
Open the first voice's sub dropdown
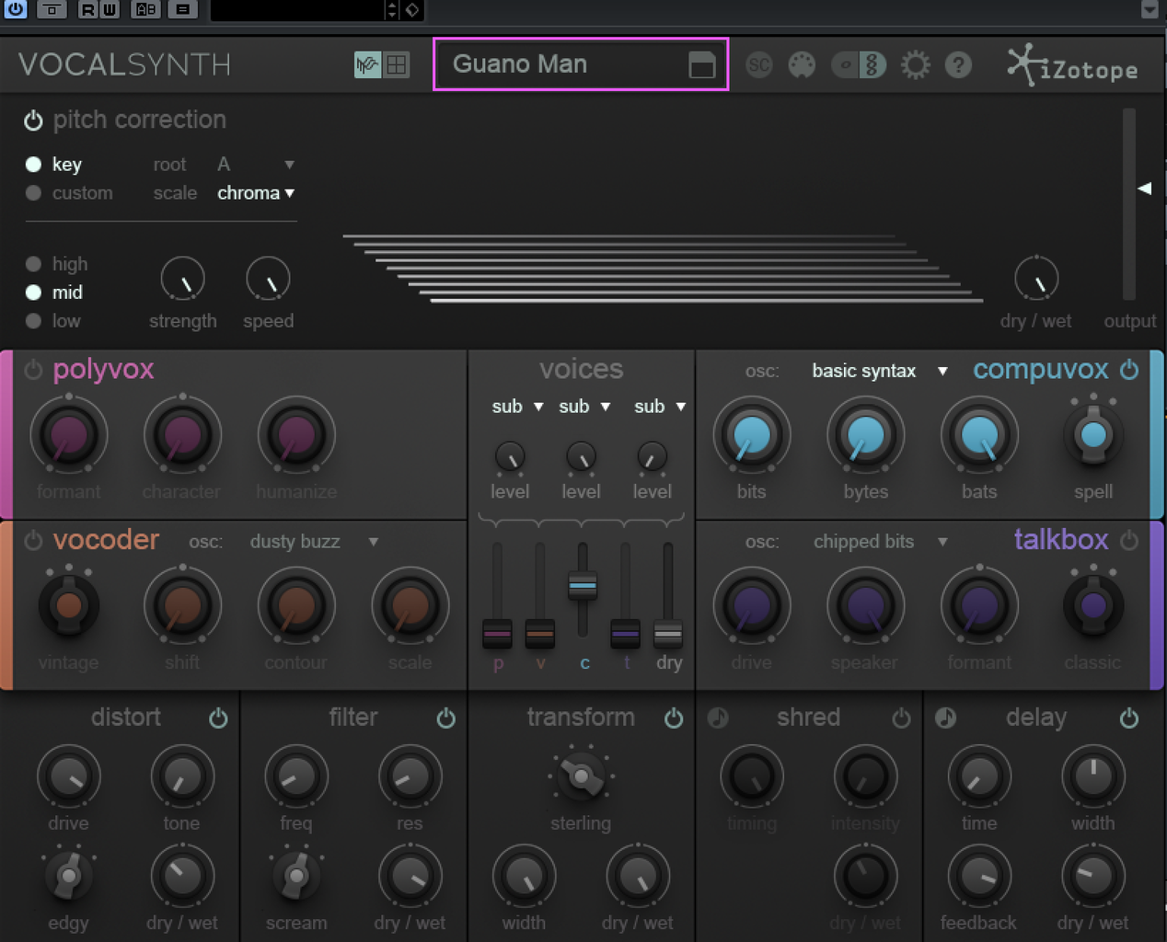pos(517,407)
